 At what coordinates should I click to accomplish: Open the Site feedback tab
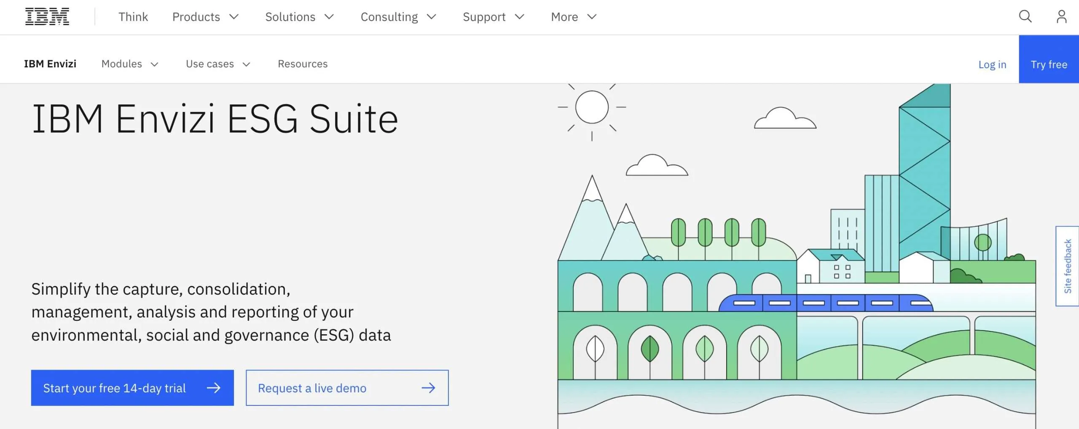(x=1067, y=266)
